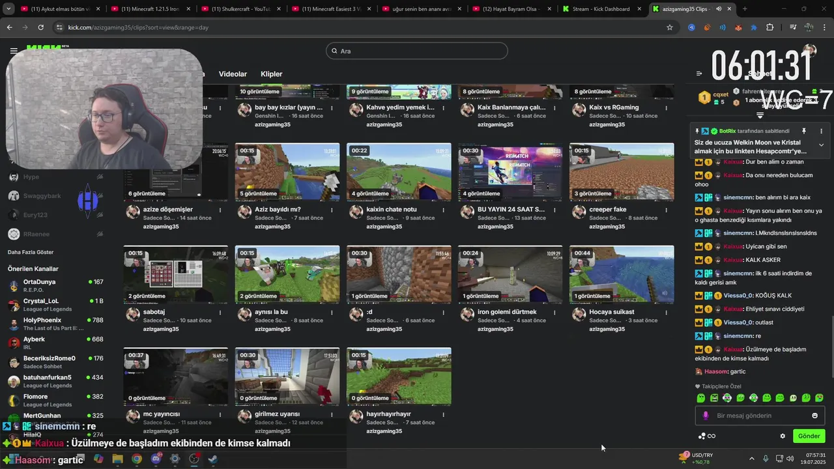This screenshot has width=834, height=469.
Task: Open Google Chrome from the taskbar
Action: click(x=136, y=459)
